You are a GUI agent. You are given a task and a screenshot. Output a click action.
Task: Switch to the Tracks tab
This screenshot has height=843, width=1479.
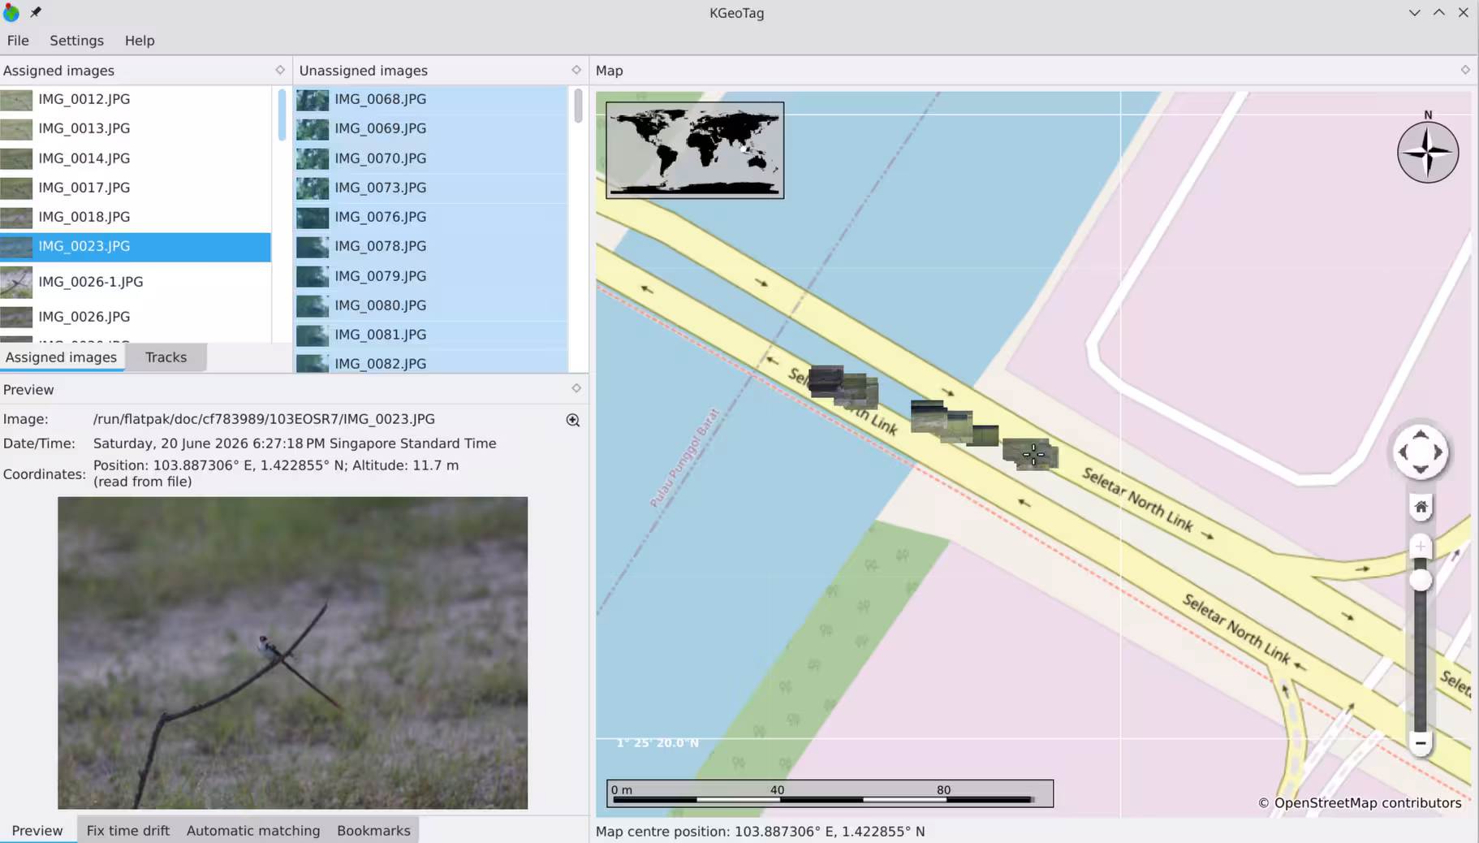(x=166, y=357)
